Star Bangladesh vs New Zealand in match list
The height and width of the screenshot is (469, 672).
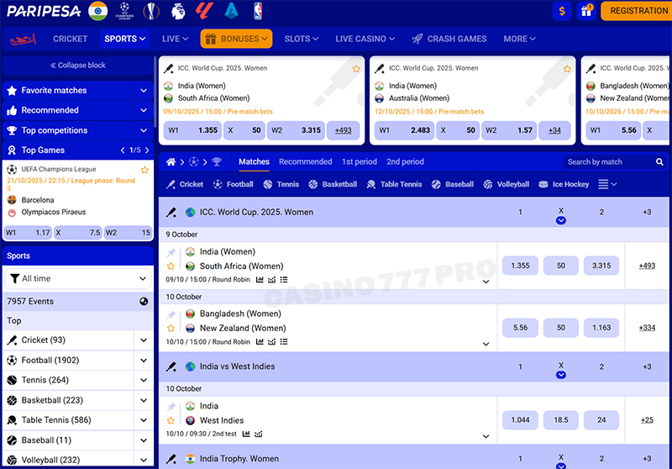coord(171,329)
